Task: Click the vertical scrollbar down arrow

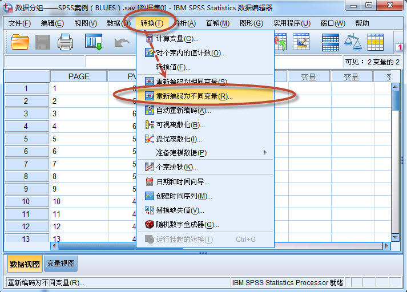Action: pos(395,237)
